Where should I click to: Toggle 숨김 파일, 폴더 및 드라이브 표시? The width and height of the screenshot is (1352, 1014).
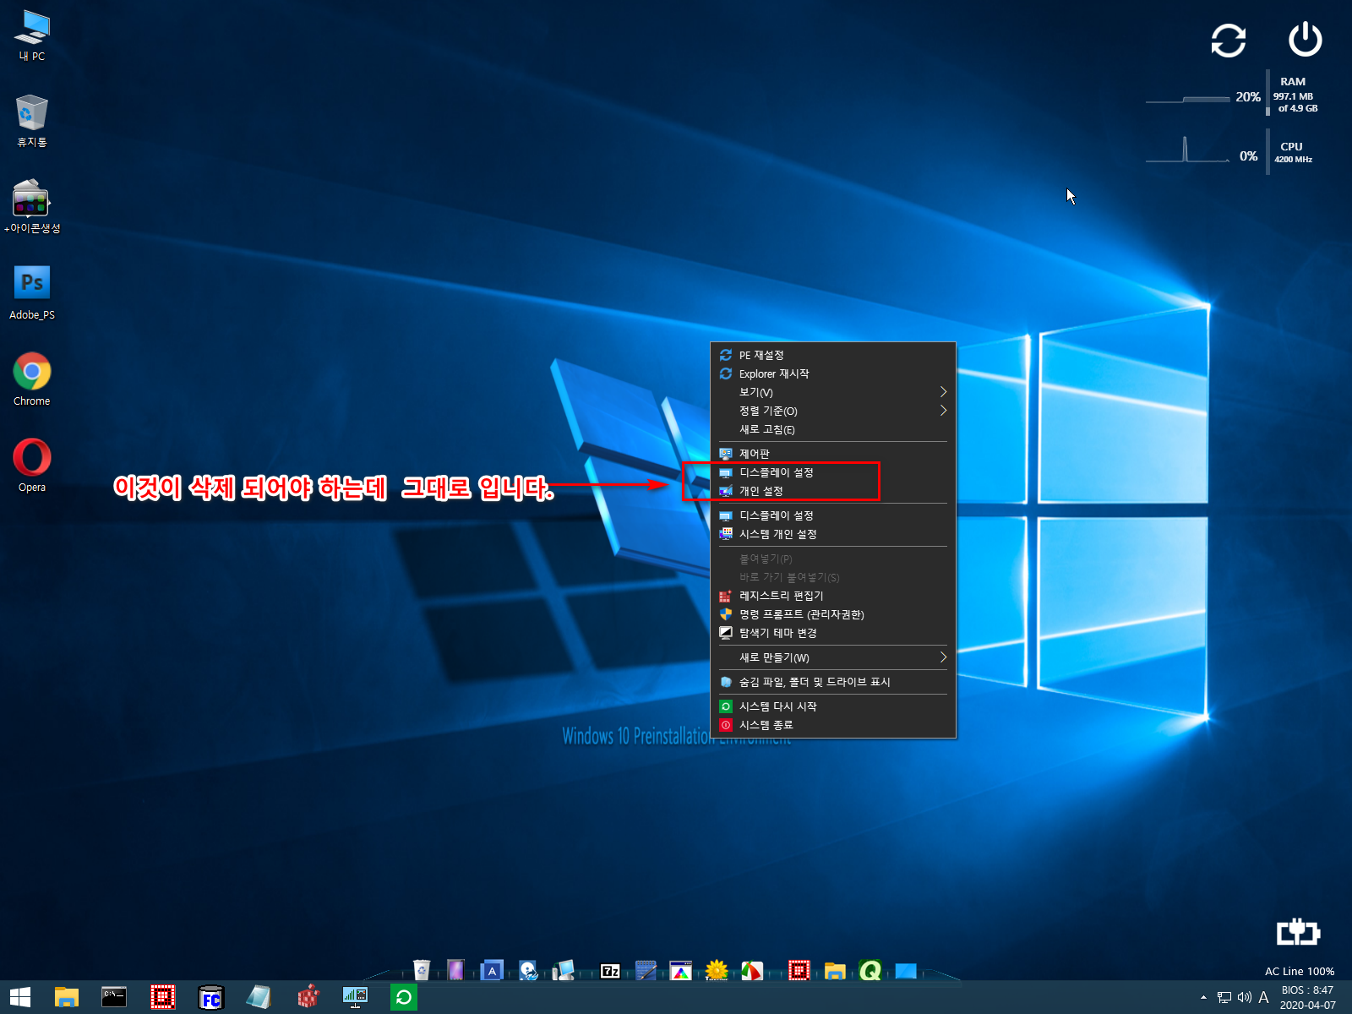tap(833, 682)
